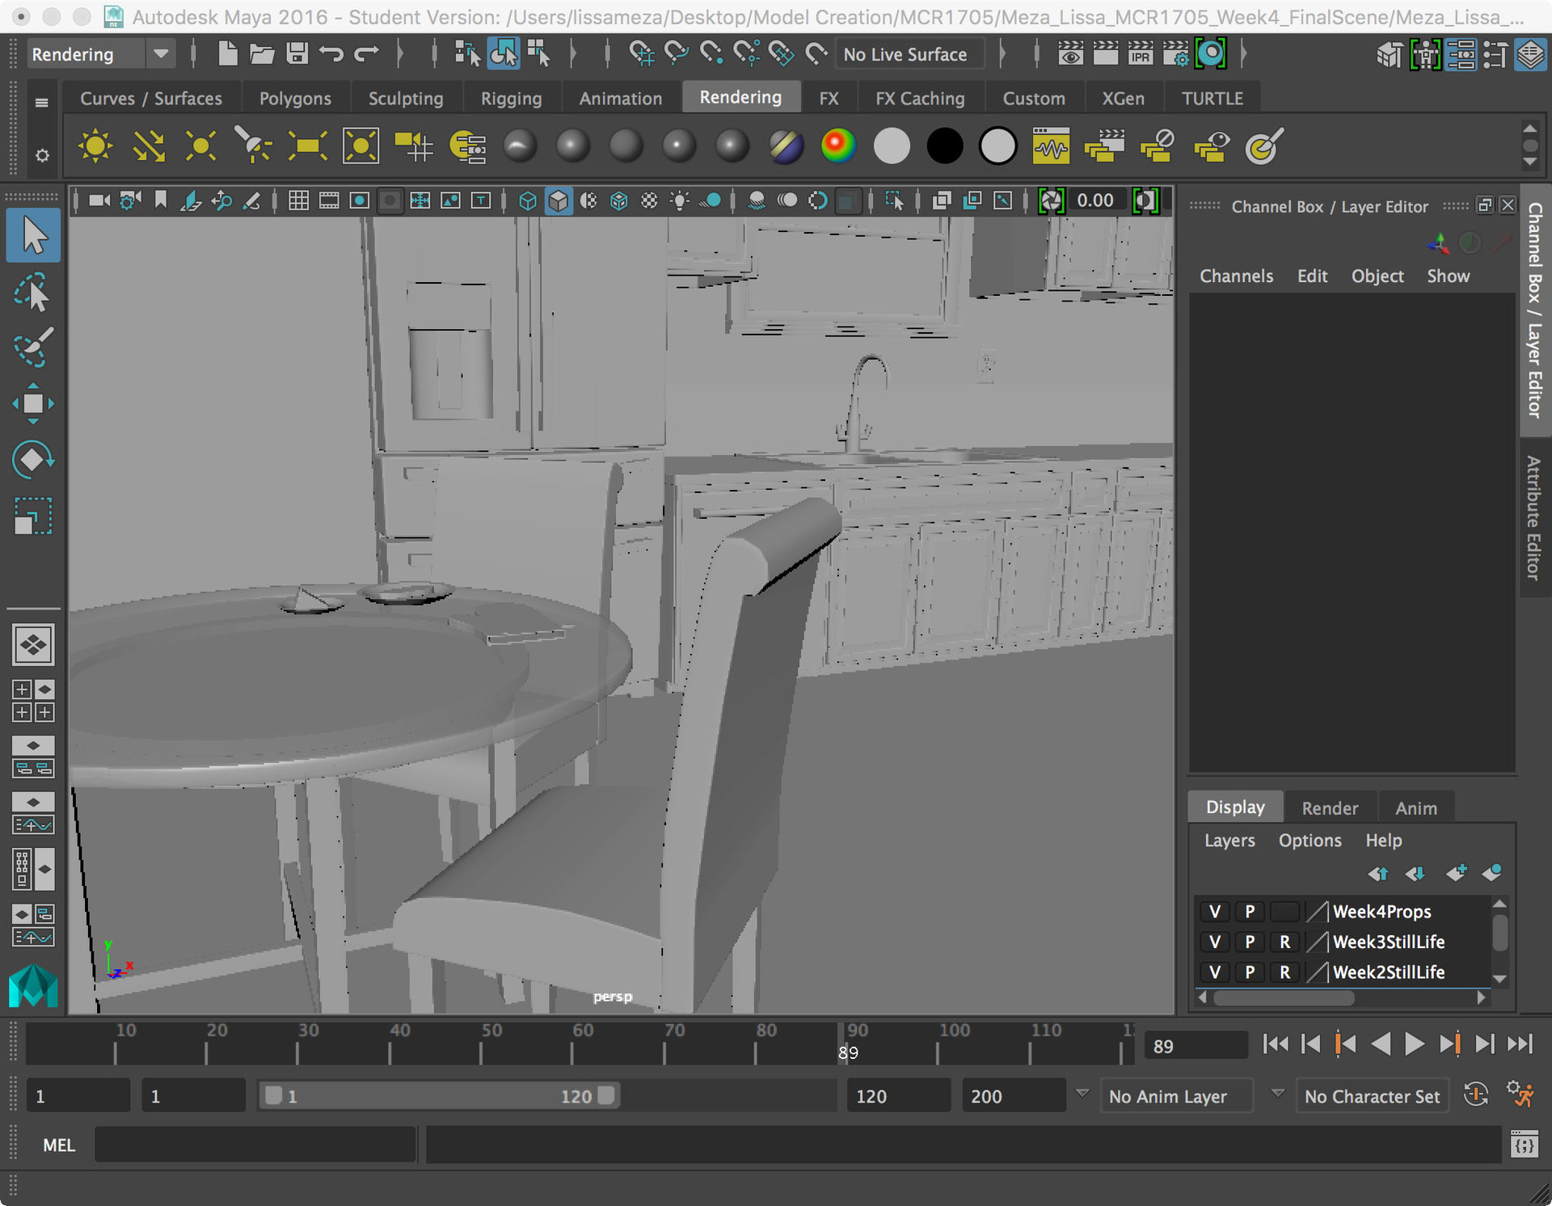Image resolution: width=1552 pixels, height=1206 pixels.
Task: Create an ambient light from the Rendering shelf
Action: pos(95,145)
